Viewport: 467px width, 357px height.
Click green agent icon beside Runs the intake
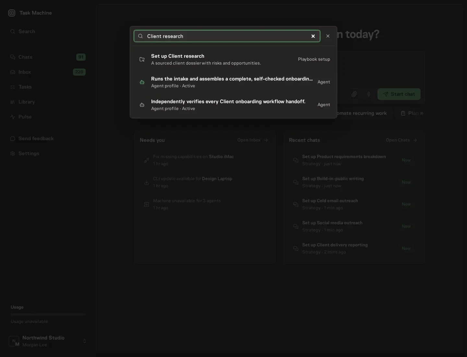click(x=142, y=82)
